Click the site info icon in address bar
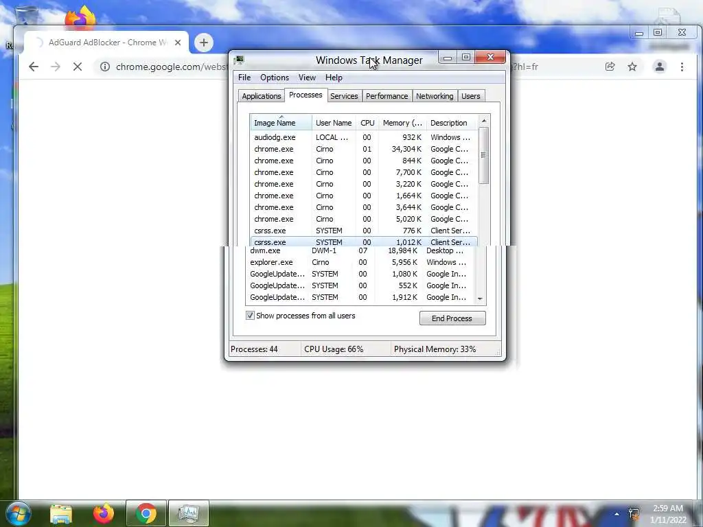 pyautogui.click(x=105, y=67)
